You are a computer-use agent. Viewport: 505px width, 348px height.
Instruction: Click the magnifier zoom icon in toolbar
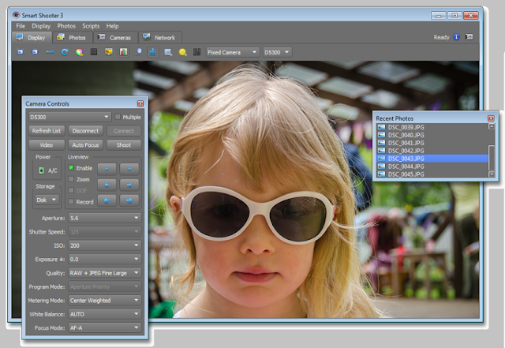point(137,52)
